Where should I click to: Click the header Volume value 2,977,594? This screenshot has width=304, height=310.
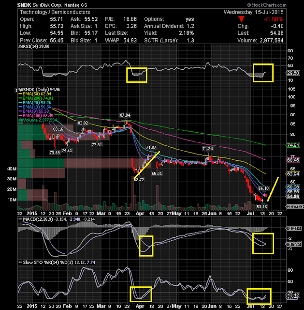[x=272, y=40]
